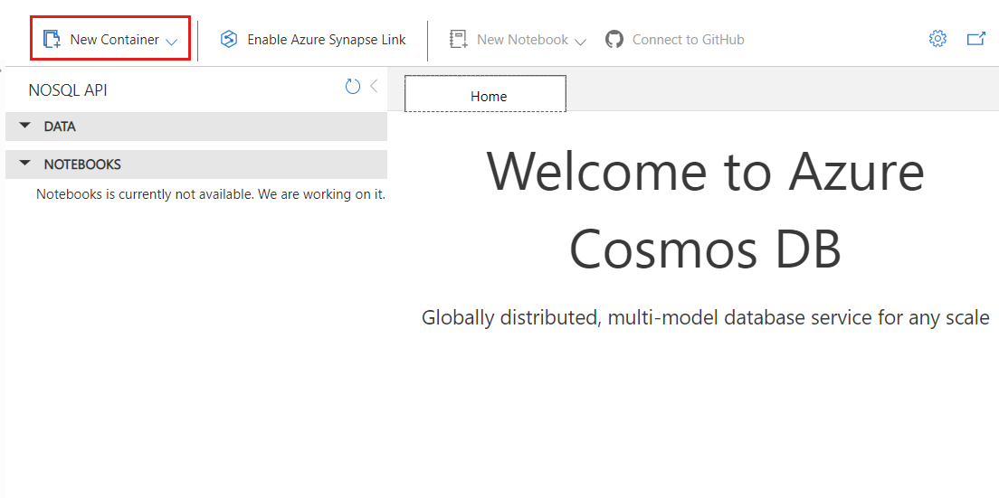999x498 pixels.
Task: Click the Welcome to Azure Cosmos DB heading
Action: tap(705, 210)
